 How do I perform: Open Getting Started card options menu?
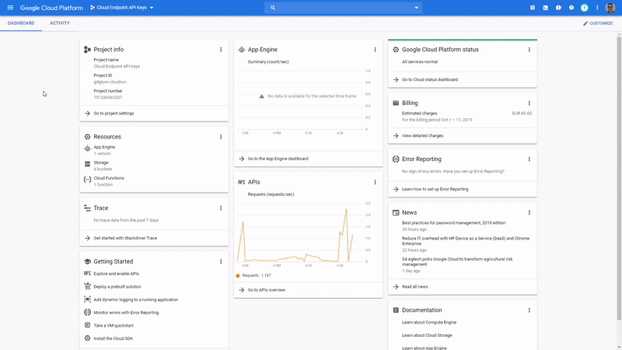pos(221,261)
